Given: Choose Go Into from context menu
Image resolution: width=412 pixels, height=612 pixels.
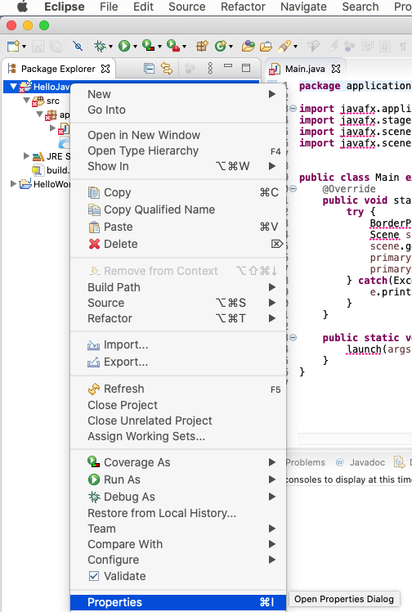Looking at the screenshot, I should tap(177, 110).
